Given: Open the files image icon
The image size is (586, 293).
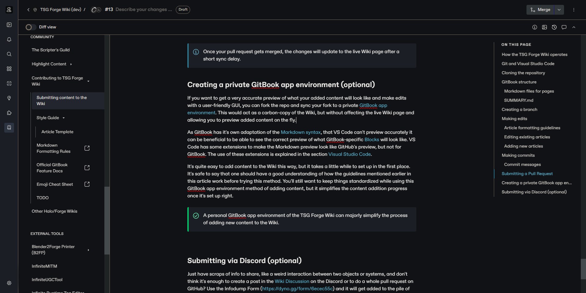Looking at the screenshot, I should click(544, 27).
